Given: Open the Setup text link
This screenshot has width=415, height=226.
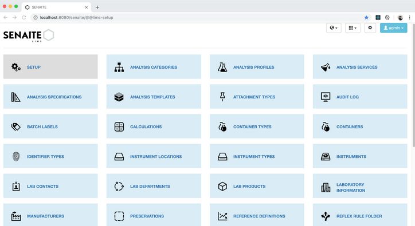Looking at the screenshot, I should click(34, 67).
